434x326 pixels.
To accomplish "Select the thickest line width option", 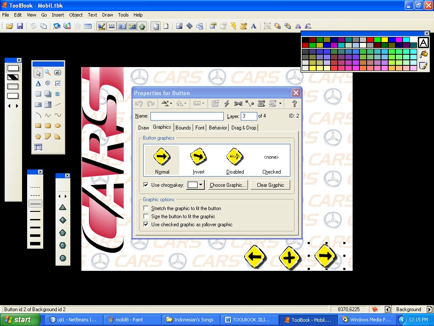I will [35, 244].
